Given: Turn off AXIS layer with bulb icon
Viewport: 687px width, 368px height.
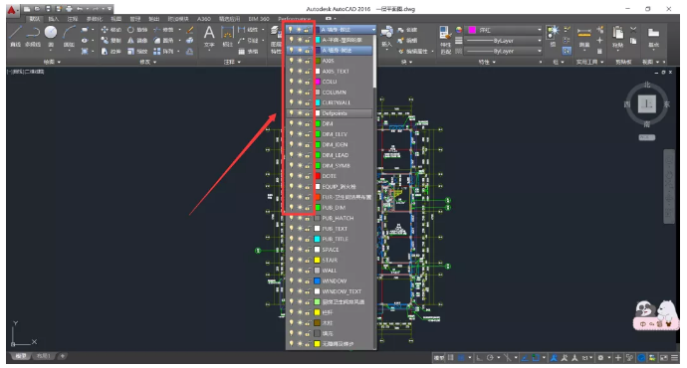Looking at the screenshot, I should click(x=291, y=61).
